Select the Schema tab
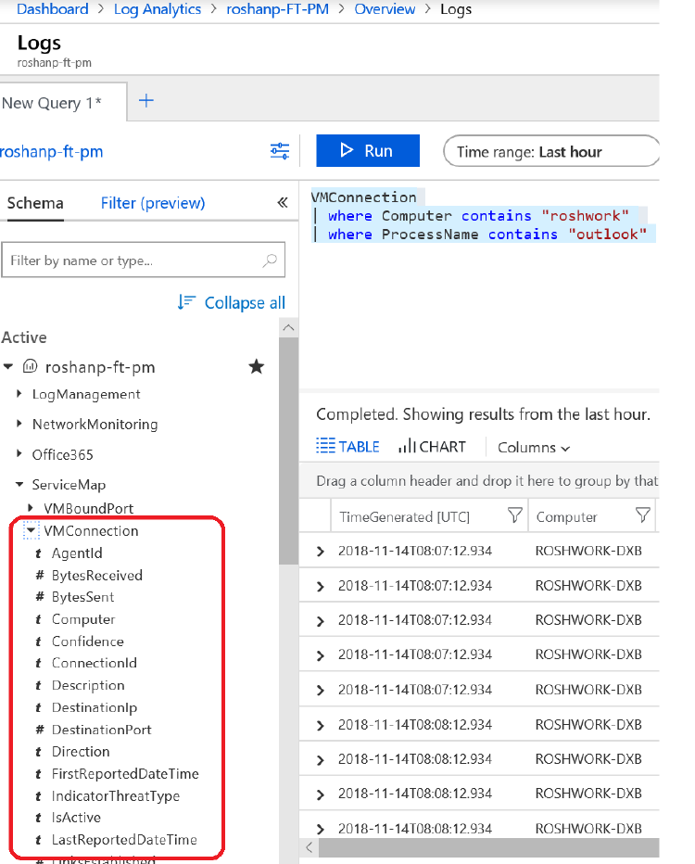This screenshot has width=695, height=864. [x=35, y=203]
